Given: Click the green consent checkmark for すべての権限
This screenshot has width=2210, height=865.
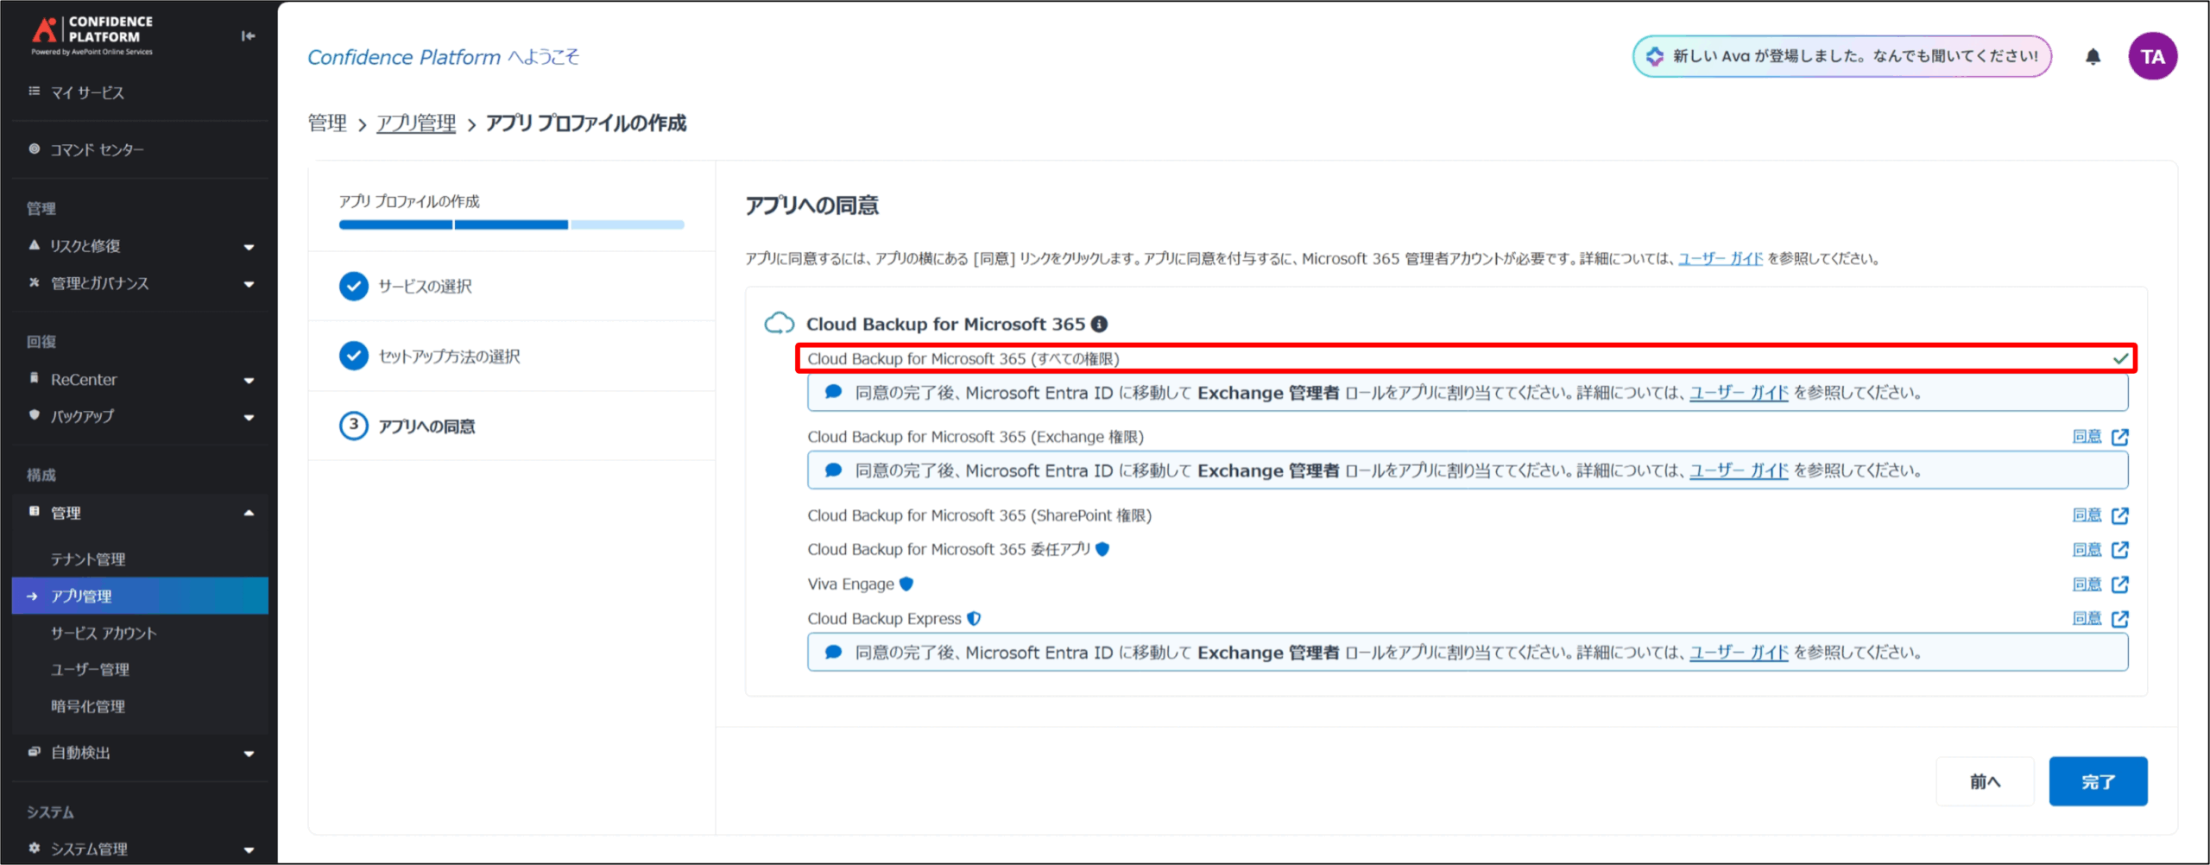Looking at the screenshot, I should 2120,359.
